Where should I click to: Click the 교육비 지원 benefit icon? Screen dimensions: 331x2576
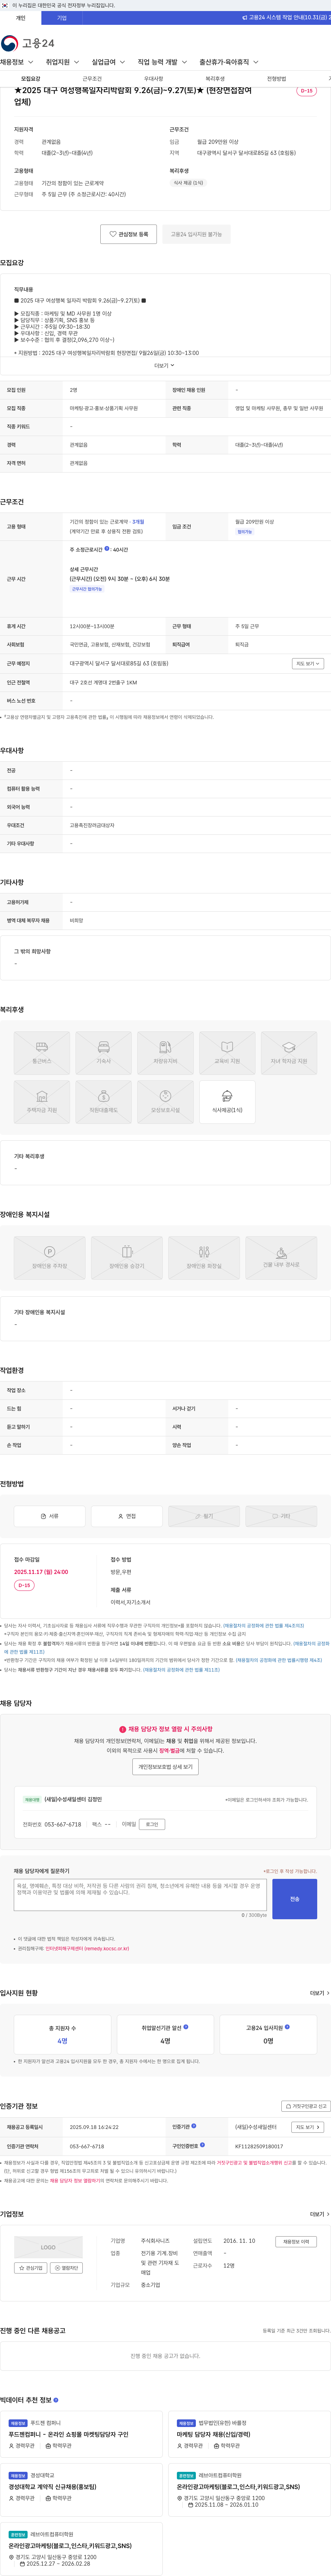click(x=227, y=1053)
